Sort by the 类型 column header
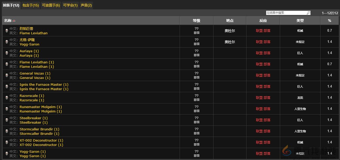 click(x=300, y=21)
